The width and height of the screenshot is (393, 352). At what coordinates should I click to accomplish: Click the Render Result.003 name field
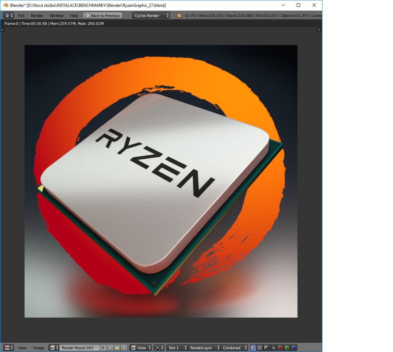(79, 348)
